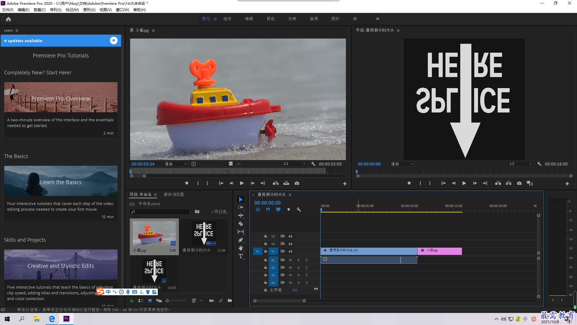Add marker in source monitor
The image size is (577, 325).
(187, 183)
